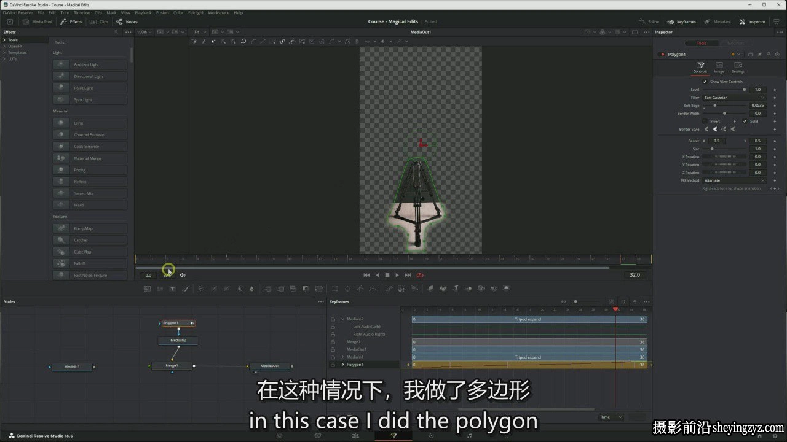Image resolution: width=787 pixels, height=442 pixels.
Task: Open the File menu
Action: [41, 12]
